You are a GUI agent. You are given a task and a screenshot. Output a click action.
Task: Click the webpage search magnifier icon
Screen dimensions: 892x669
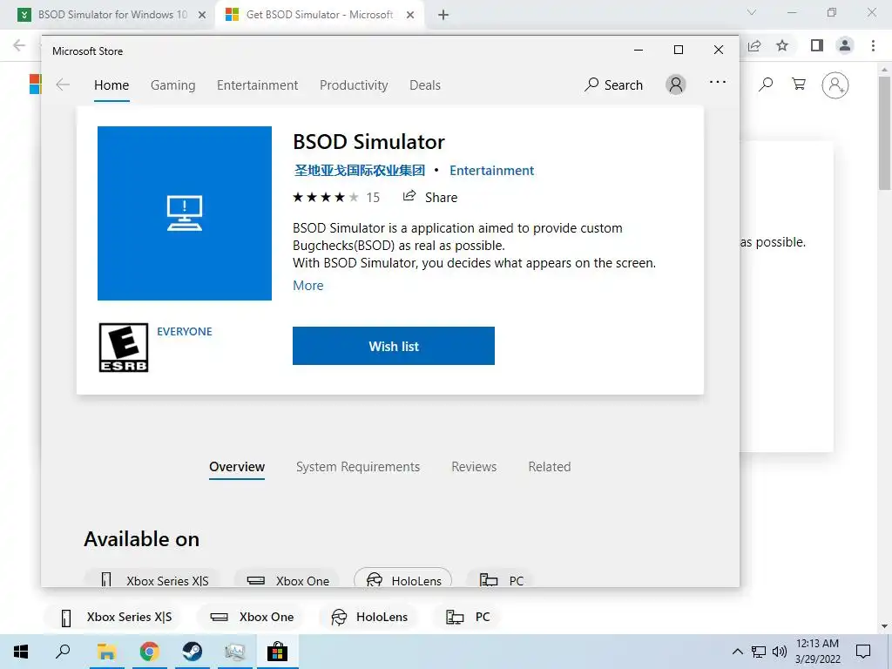[x=767, y=84]
